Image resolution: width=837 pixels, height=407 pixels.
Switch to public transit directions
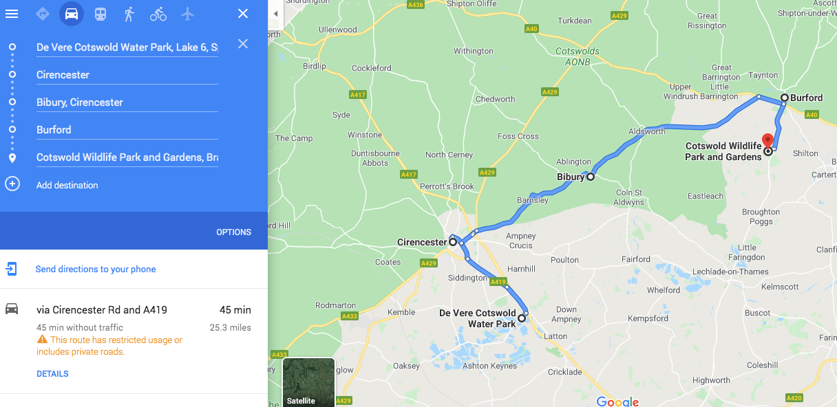pyautogui.click(x=100, y=13)
